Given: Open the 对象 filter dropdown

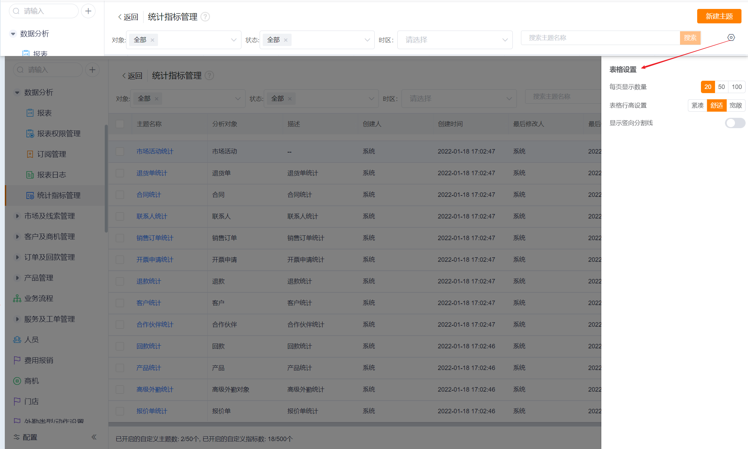Looking at the screenshot, I should [184, 40].
